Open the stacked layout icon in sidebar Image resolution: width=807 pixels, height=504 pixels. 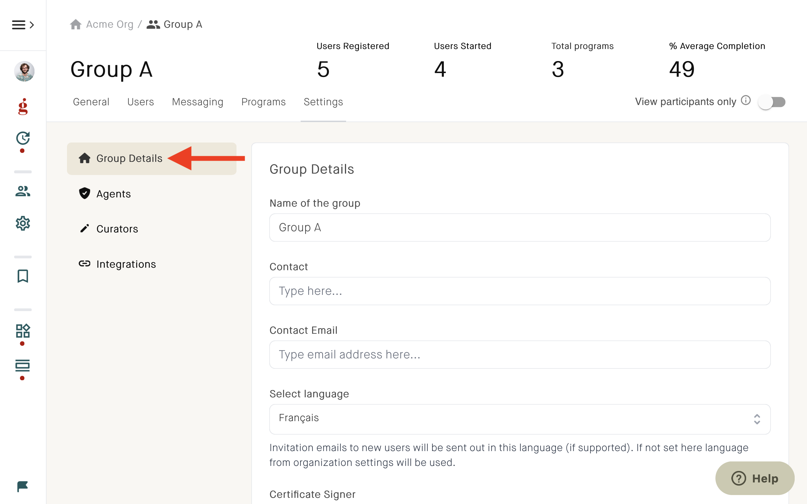click(x=23, y=366)
